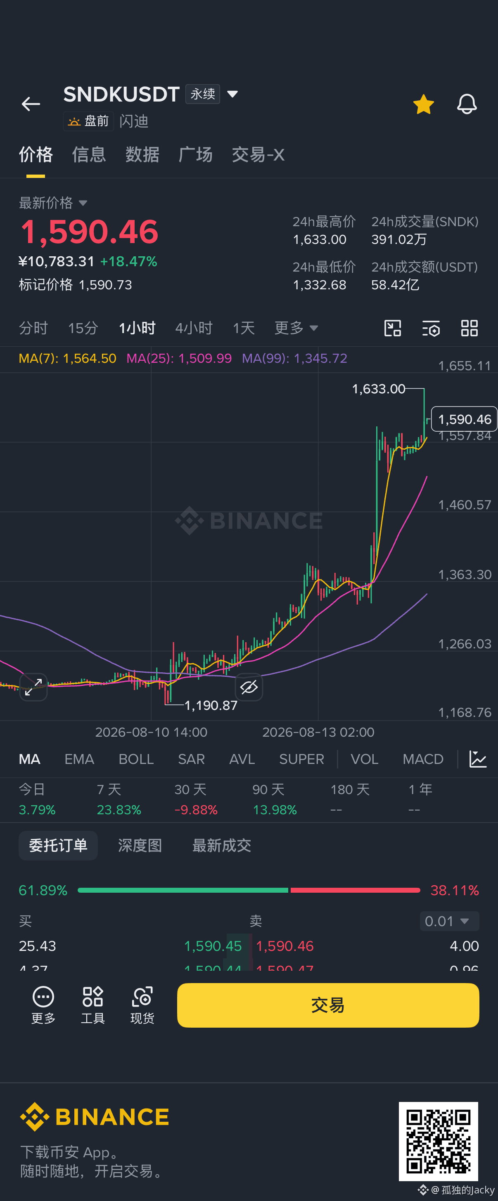This screenshot has width=498, height=1201.
Task: Tap bid price 1,590.45
Action: (x=213, y=946)
